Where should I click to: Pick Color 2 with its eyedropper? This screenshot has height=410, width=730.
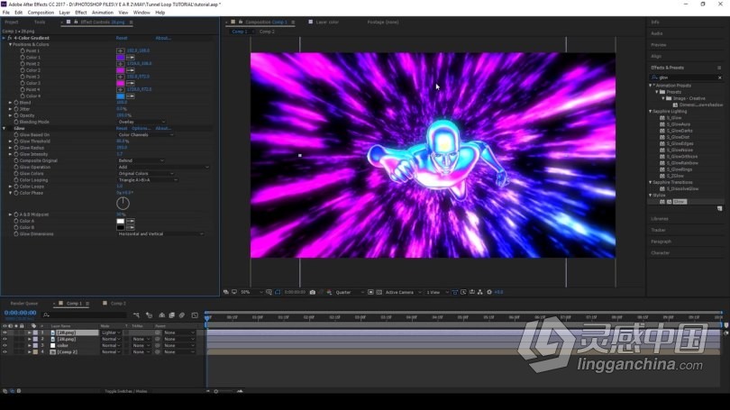131,70
